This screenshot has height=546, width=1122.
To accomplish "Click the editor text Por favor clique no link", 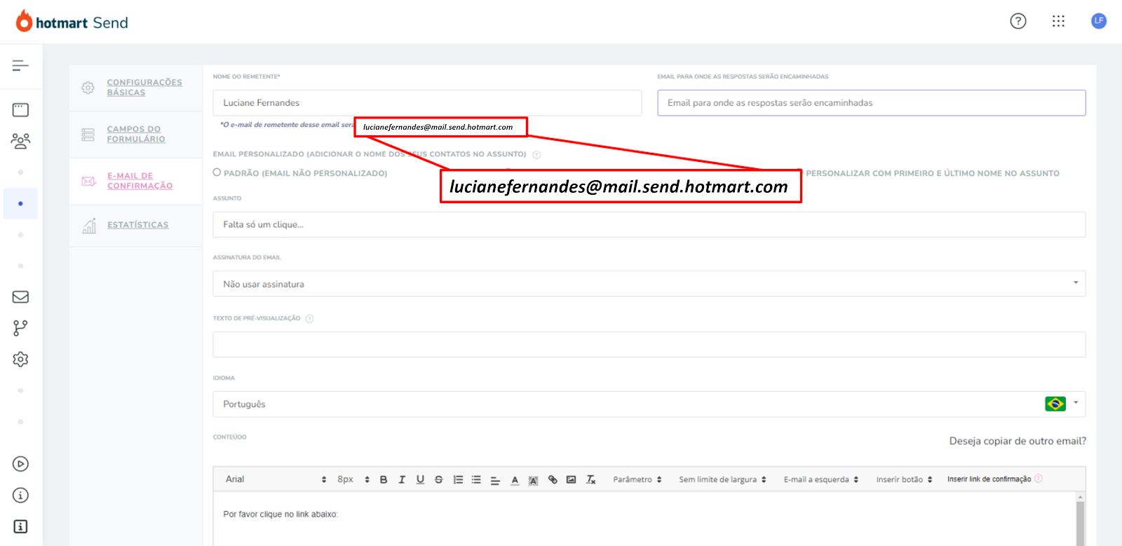I will click(280, 514).
